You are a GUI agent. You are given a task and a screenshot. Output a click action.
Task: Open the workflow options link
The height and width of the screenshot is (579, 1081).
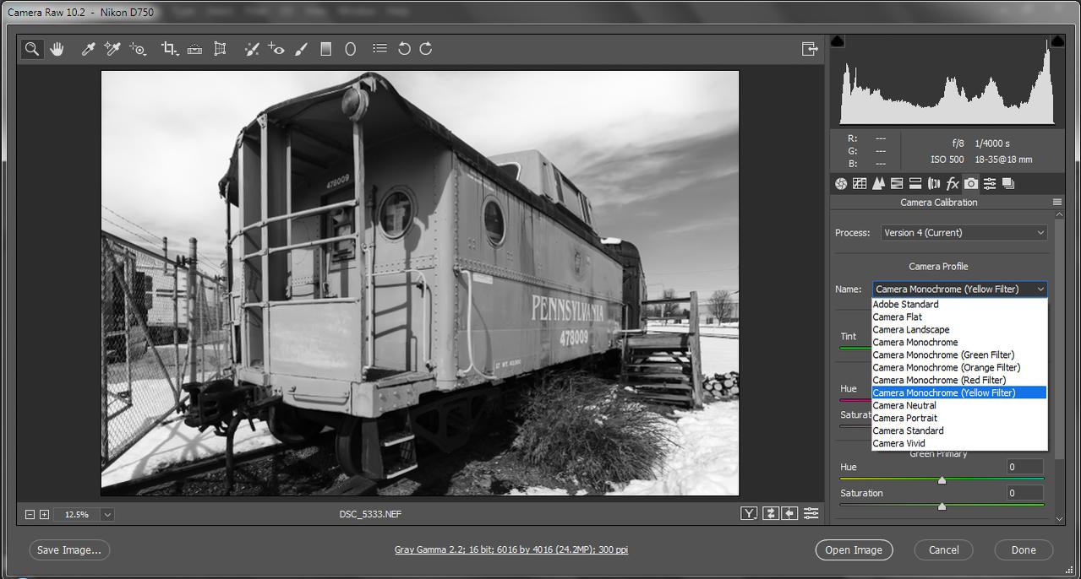coord(510,550)
